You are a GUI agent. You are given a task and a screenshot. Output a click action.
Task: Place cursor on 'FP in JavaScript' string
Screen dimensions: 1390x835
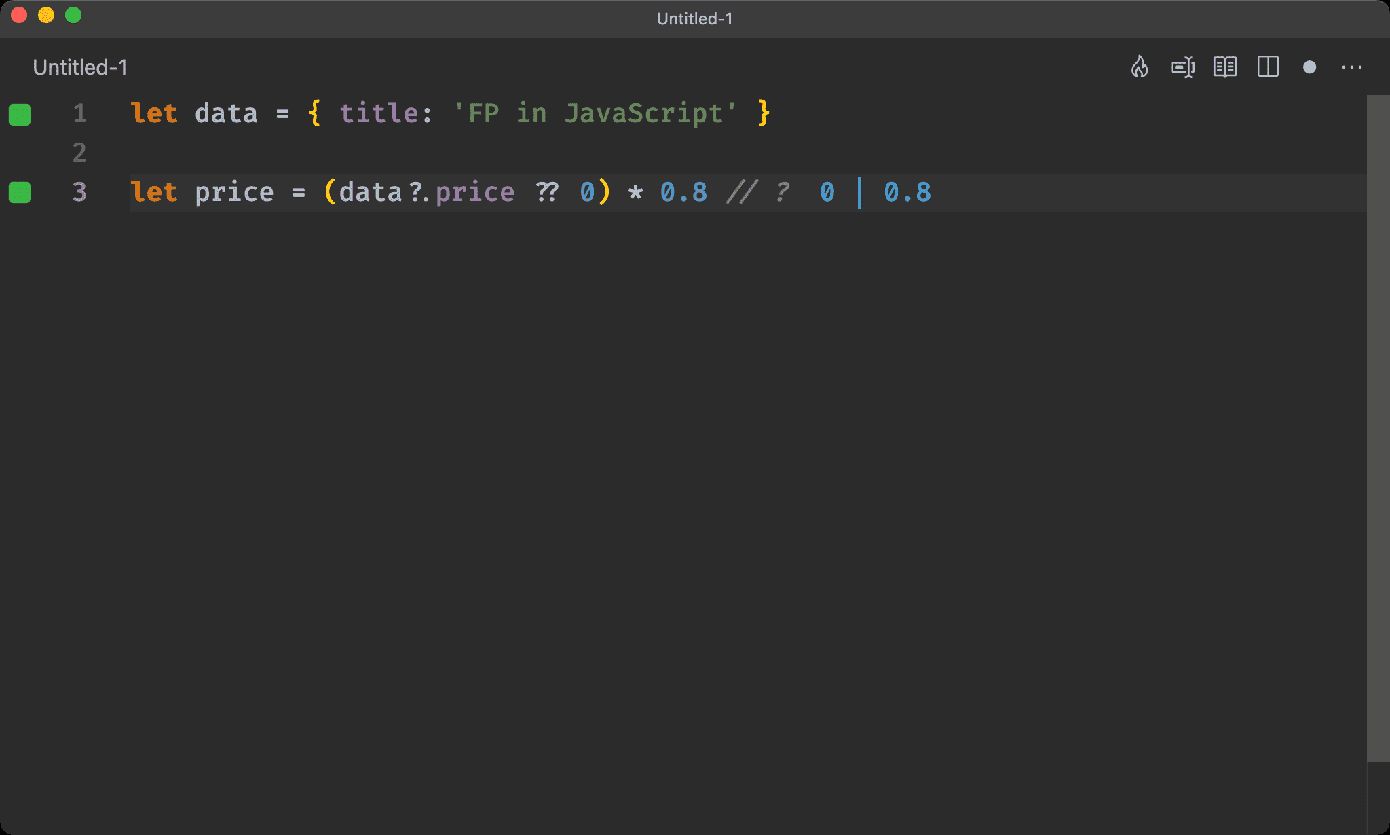(595, 113)
